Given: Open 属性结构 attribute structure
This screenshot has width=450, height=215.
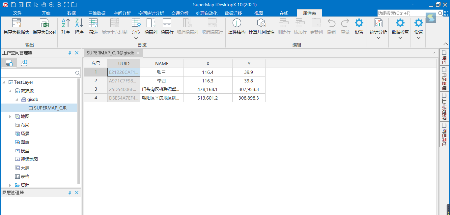Looking at the screenshot, I should tap(237, 26).
